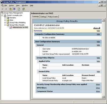Hide the General section
The width and height of the screenshot is (107, 104).
coord(98,45)
